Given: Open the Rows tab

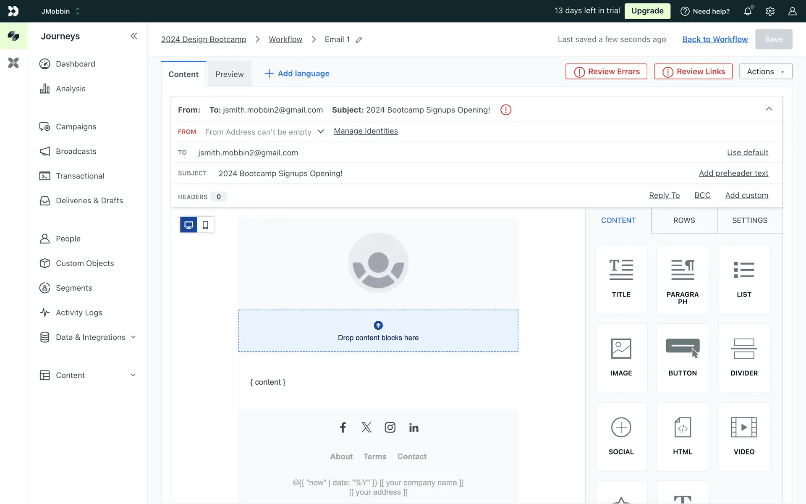Looking at the screenshot, I should click(x=684, y=220).
